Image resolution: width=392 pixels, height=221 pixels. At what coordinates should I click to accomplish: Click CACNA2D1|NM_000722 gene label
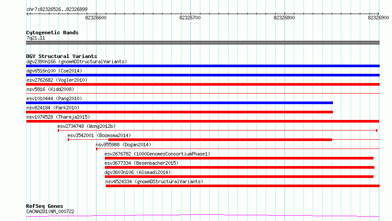tap(50, 211)
